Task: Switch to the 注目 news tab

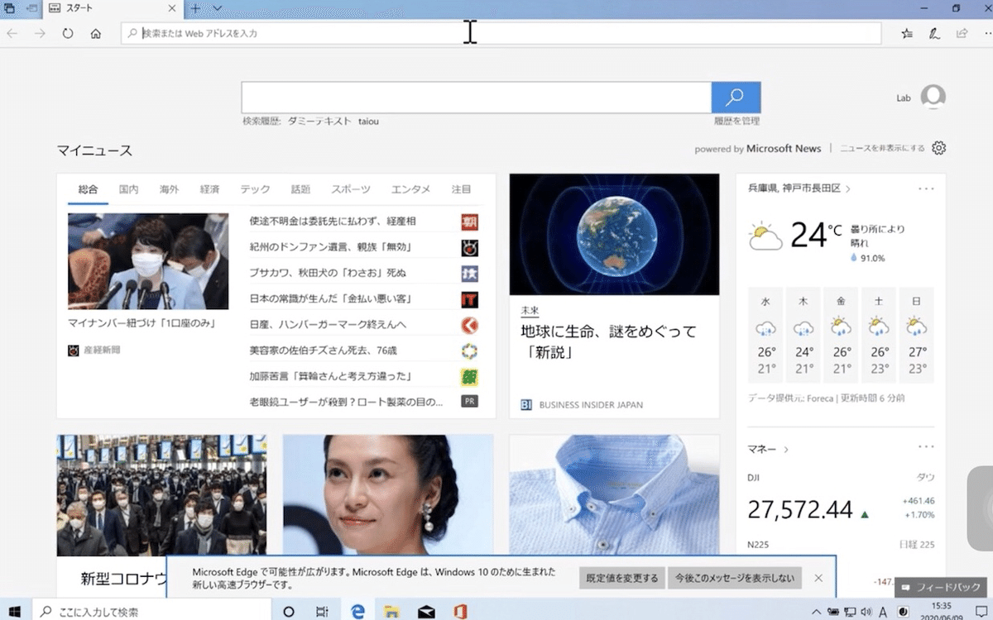Action: click(461, 189)
